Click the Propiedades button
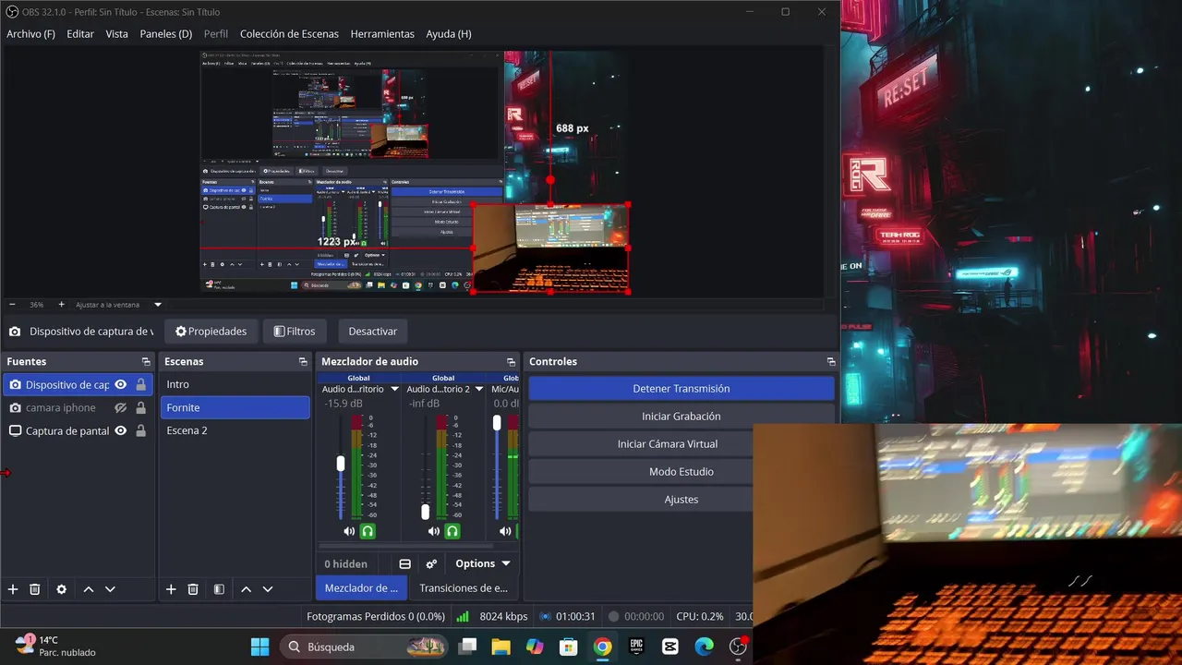 (x=211, y=332)
